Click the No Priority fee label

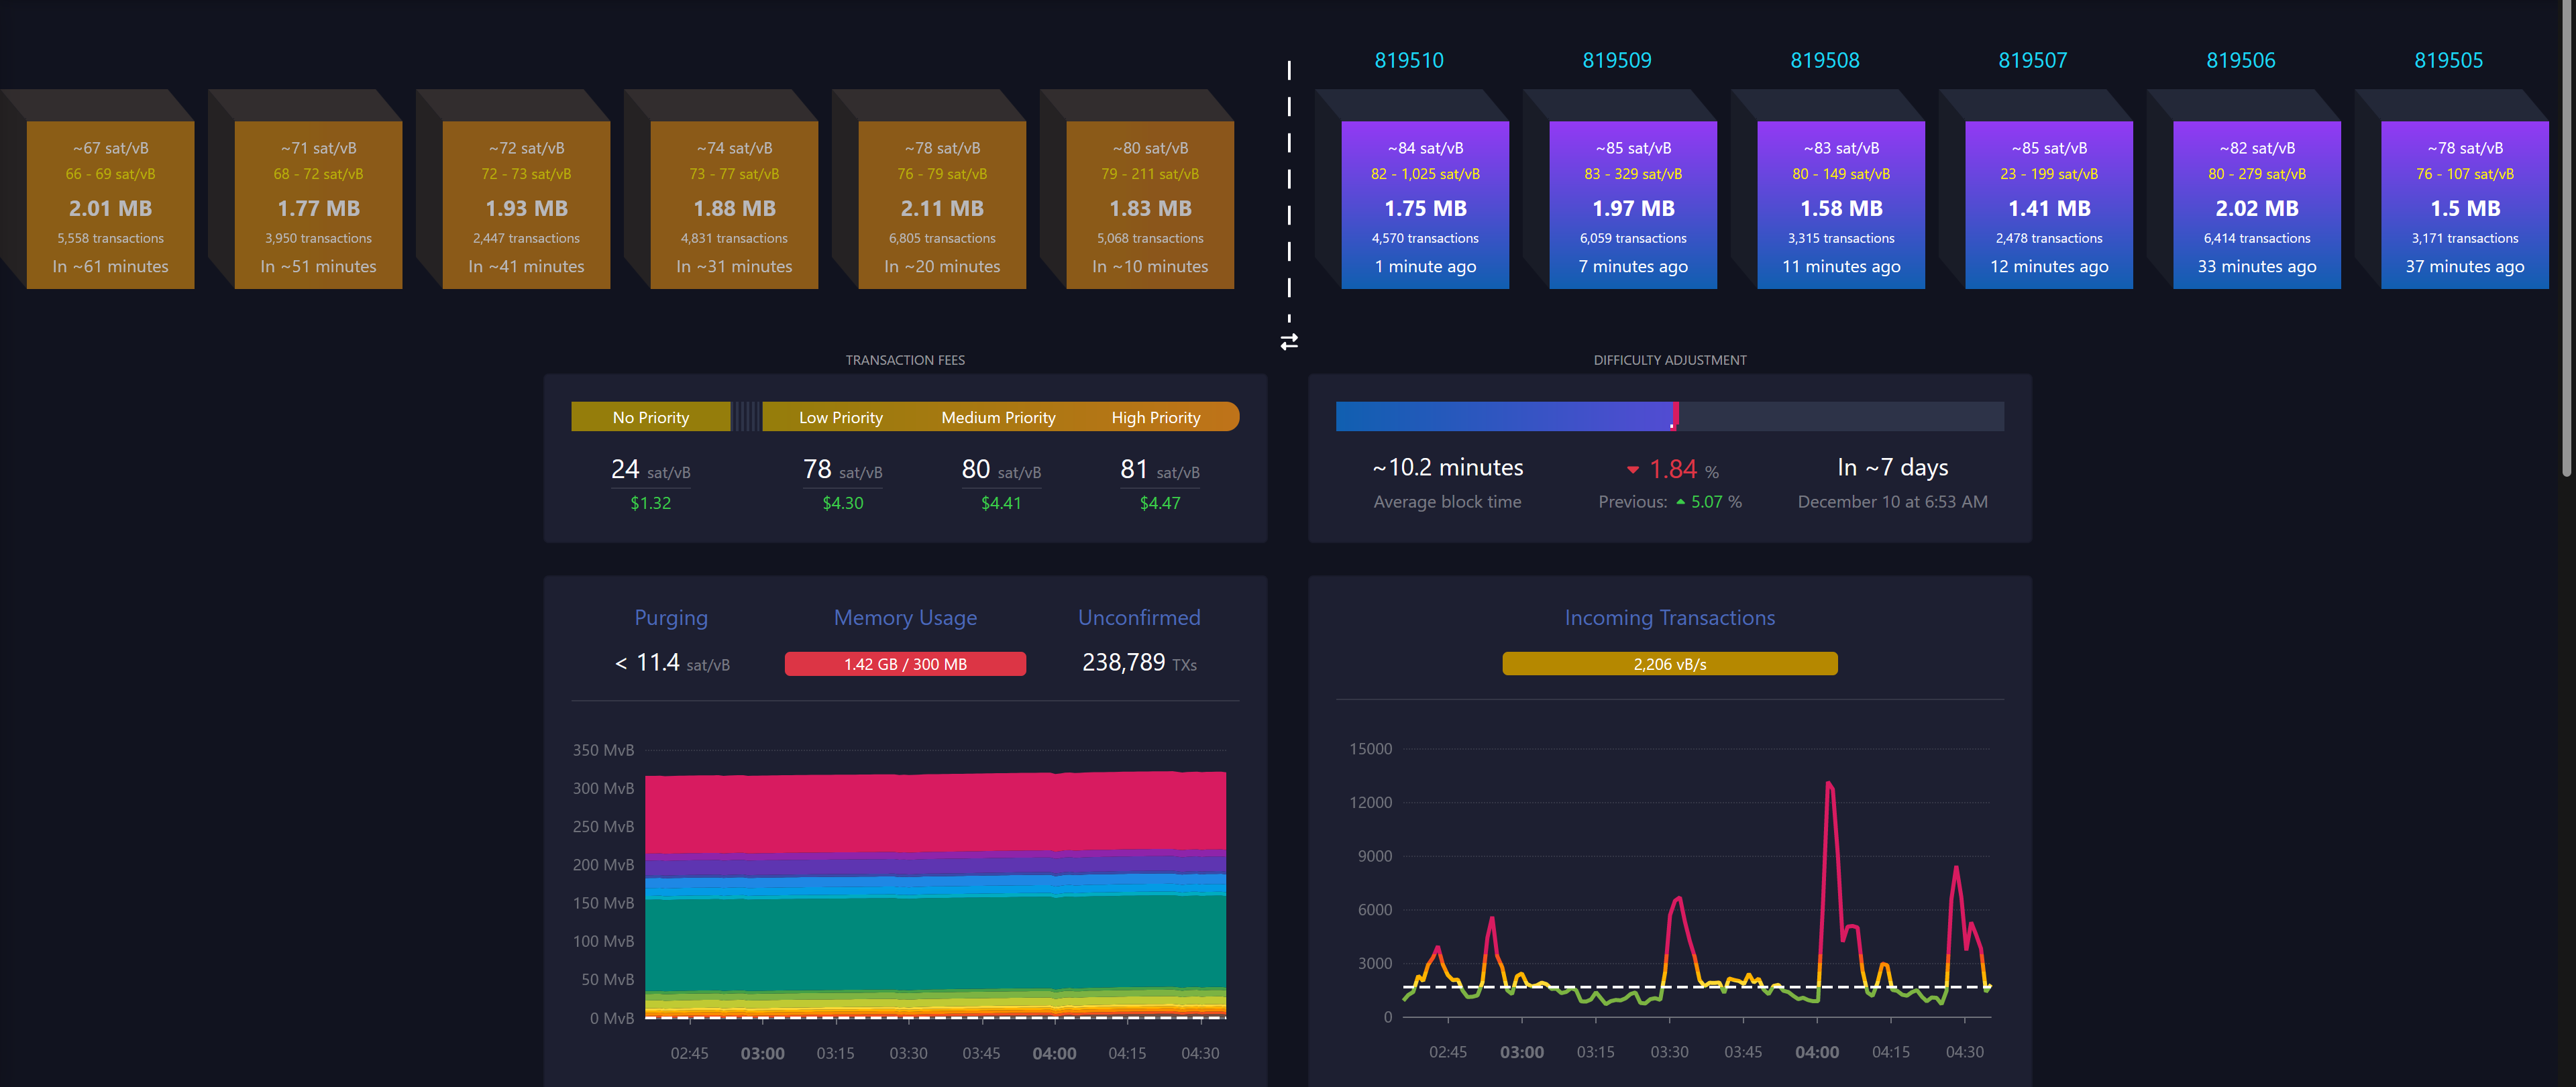pyautogui.click(x=650, y=417)
